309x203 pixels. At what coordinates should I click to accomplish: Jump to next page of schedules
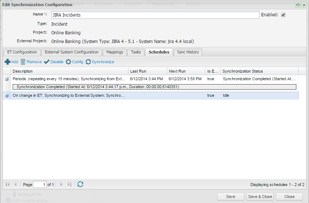coord(61,184)
